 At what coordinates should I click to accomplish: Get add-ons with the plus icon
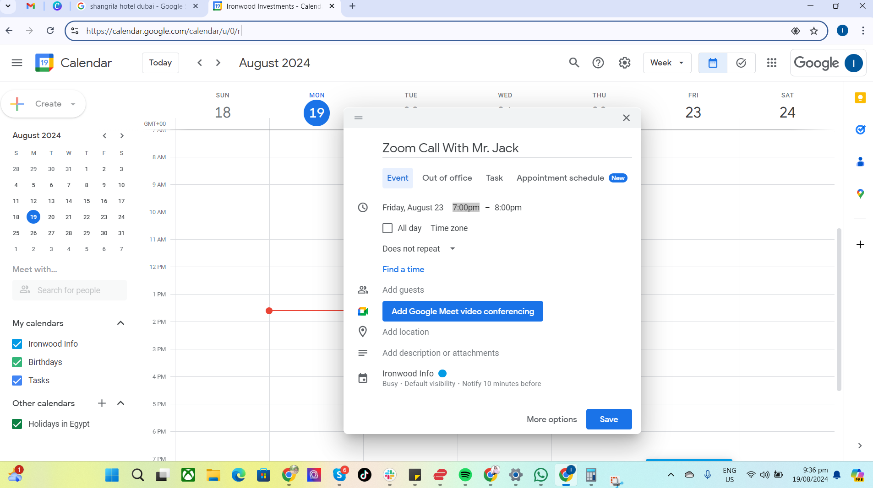click(x=860, y=245)
